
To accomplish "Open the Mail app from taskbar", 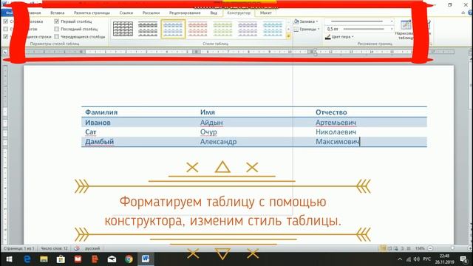I will coord(112,259).
